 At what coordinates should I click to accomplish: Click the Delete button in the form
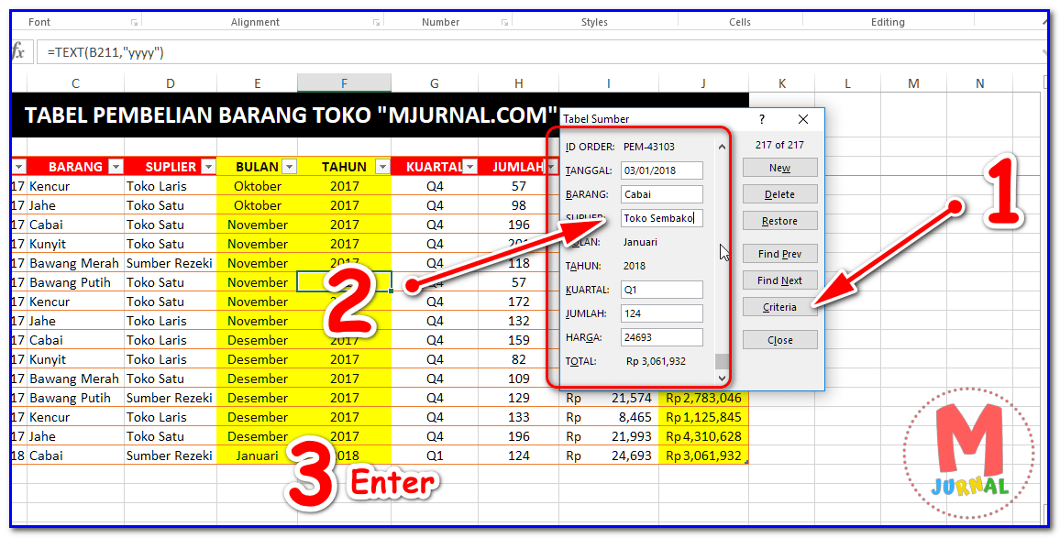(779, 194)
